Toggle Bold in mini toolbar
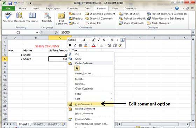 [70, 45]
